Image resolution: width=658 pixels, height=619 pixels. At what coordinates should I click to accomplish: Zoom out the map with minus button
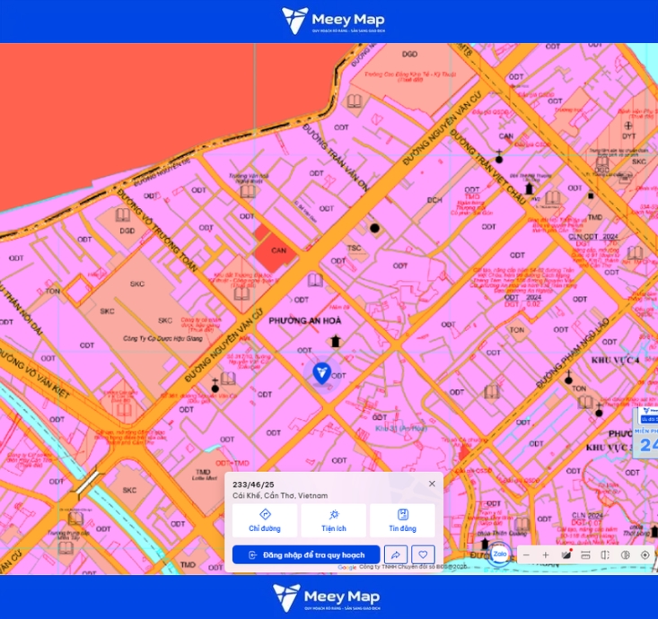coord(526,554)
